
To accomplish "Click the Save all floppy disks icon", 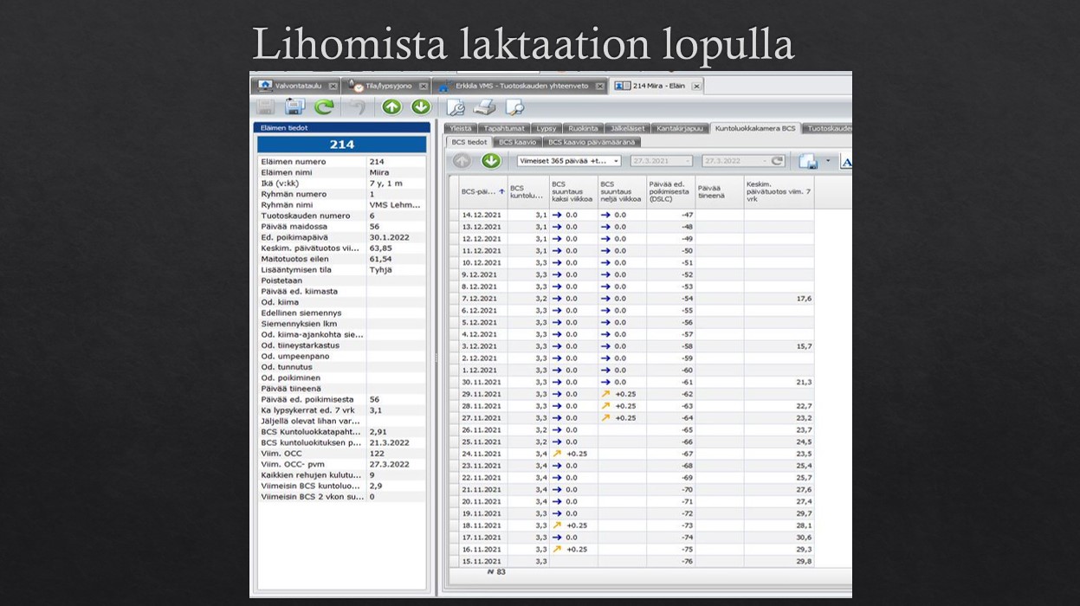I will click(x=294, y=107).
